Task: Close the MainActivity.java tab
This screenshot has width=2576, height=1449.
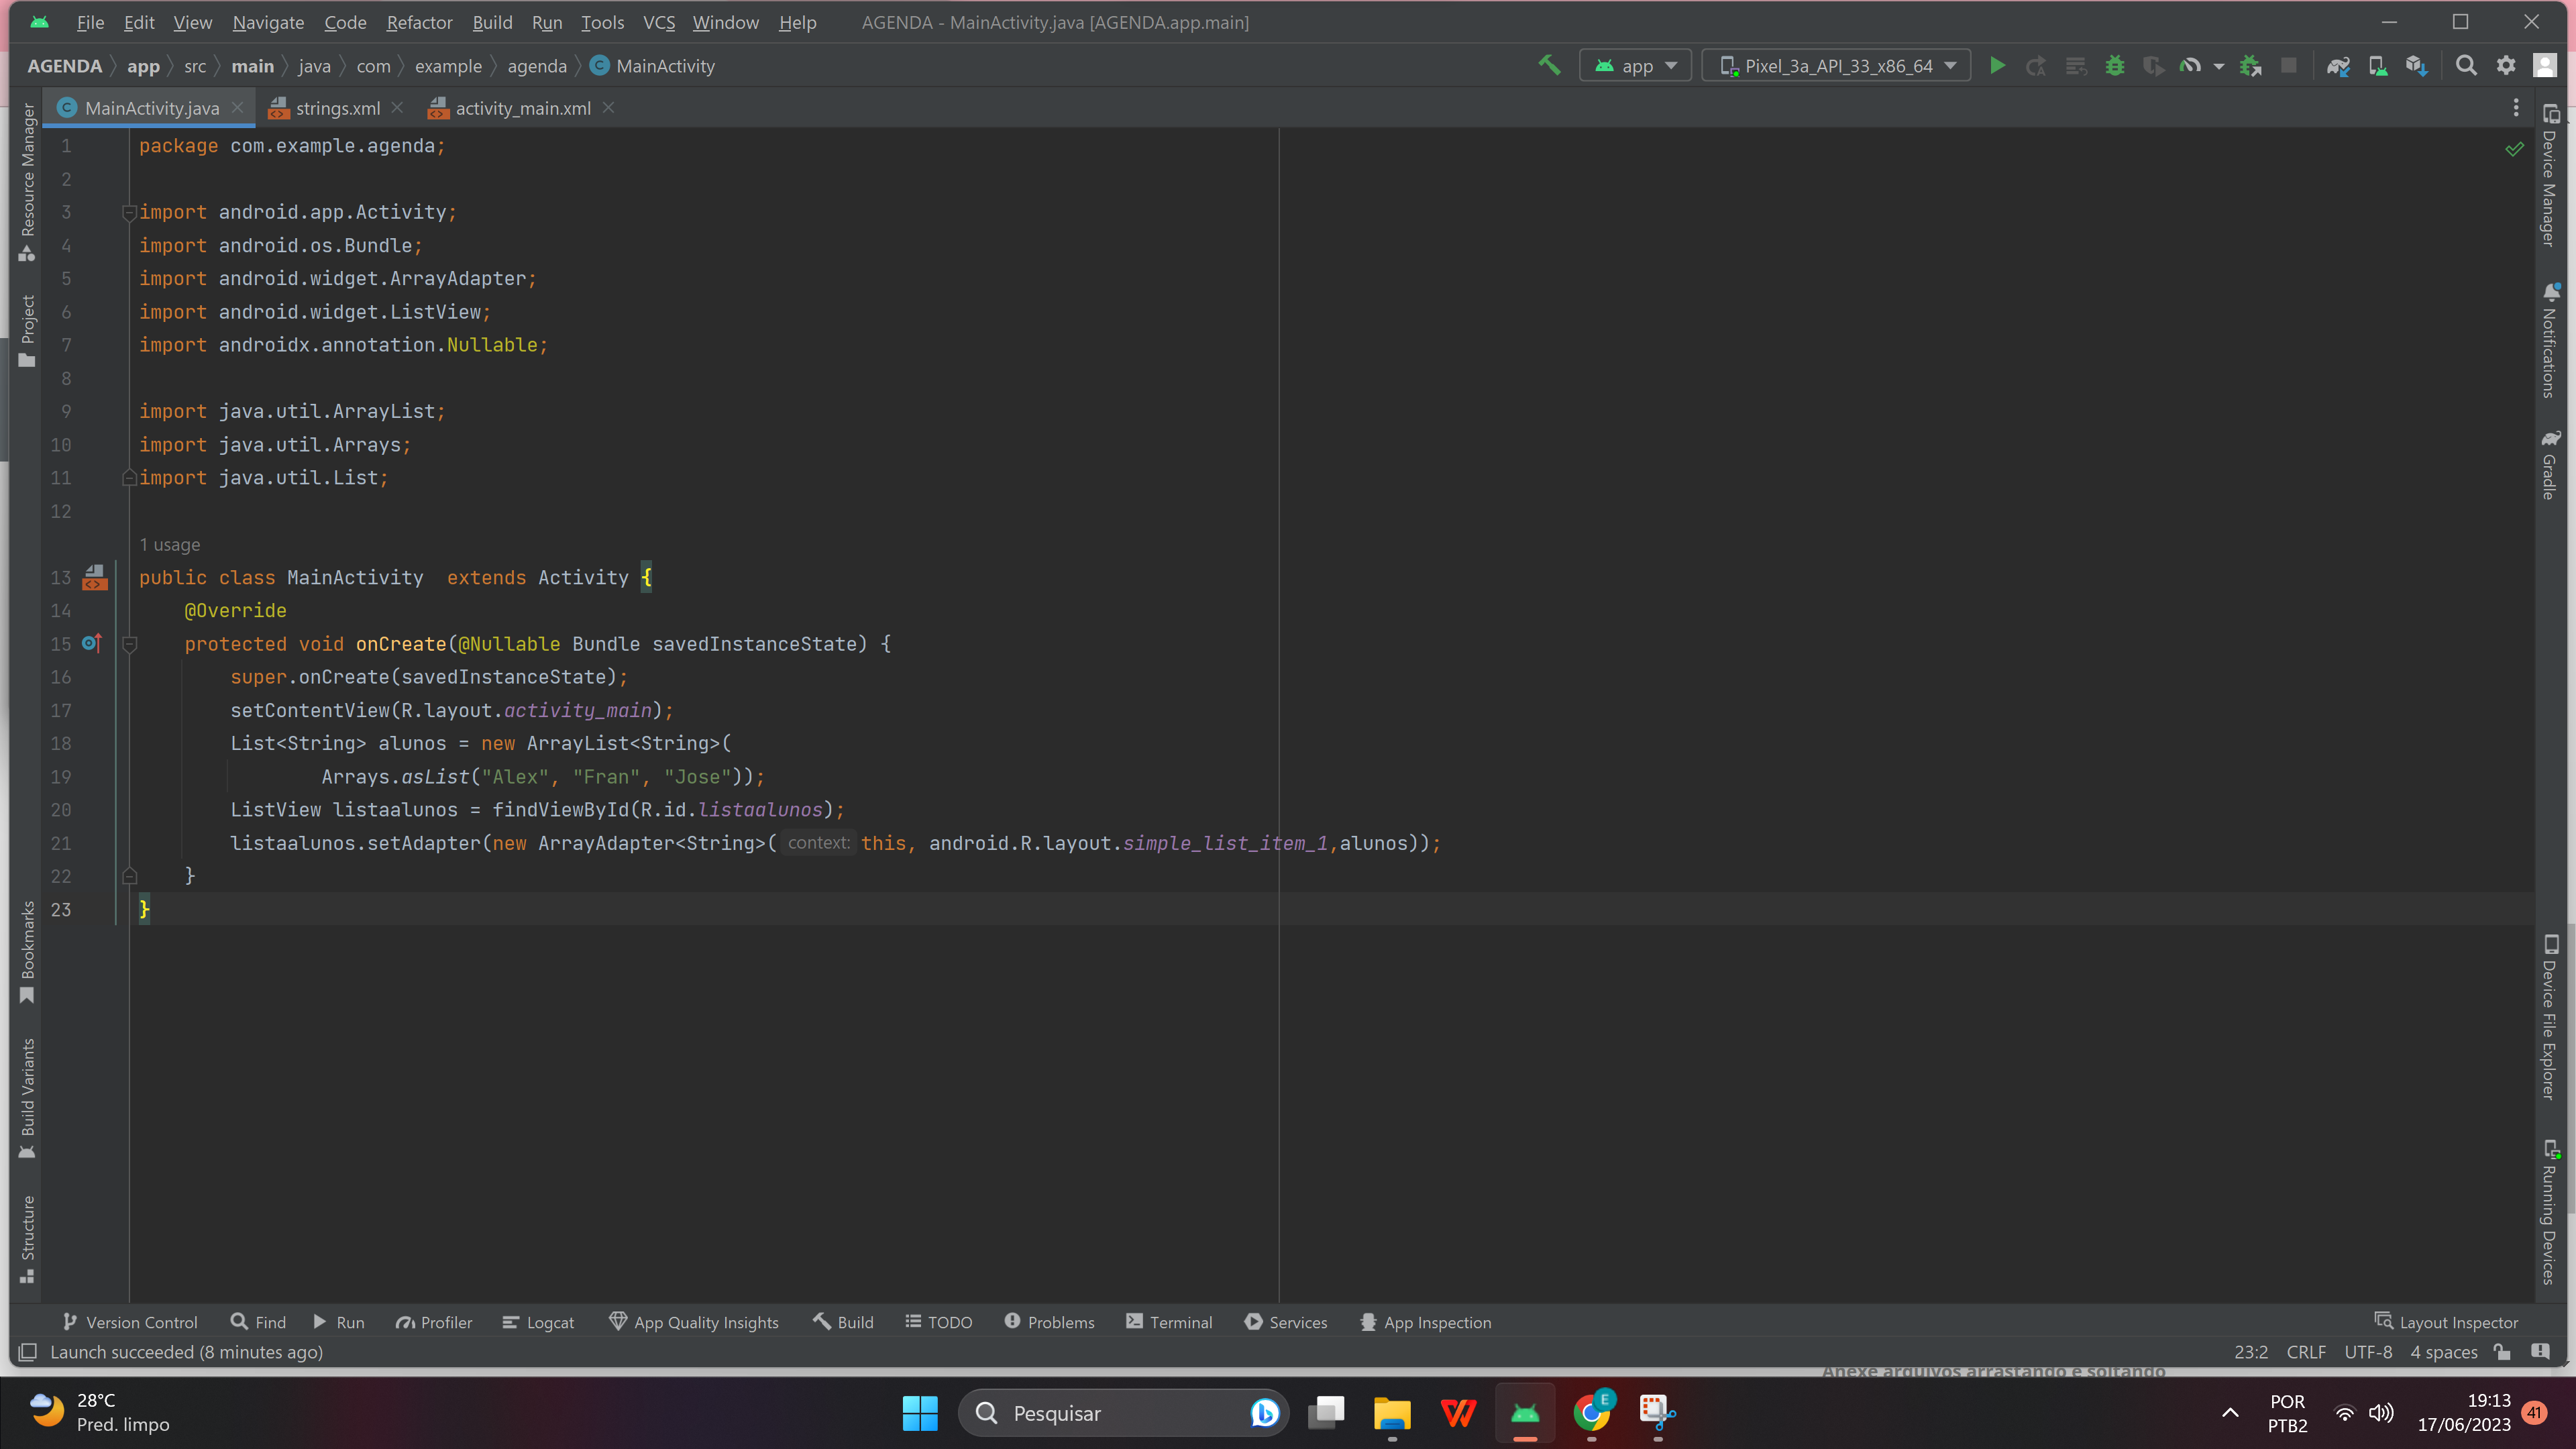Action: coord(237,108)
